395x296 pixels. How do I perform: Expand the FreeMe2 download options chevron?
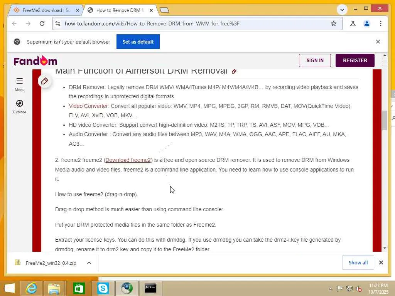click(89, 263)
